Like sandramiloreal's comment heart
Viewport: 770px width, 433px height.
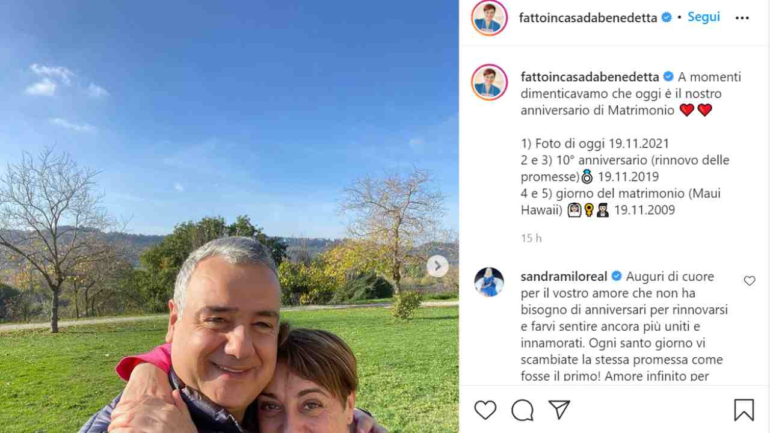pyautogui.click(x=750, y=281)
